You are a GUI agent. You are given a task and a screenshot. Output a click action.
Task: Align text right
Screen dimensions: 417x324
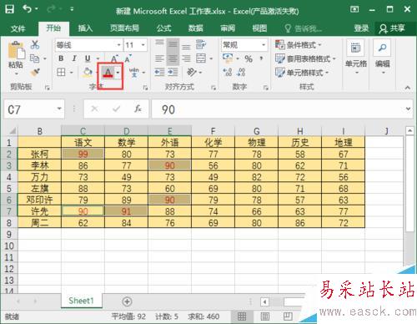(x=186, y=58)
